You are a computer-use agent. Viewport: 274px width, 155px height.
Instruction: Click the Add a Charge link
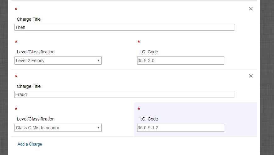pyautogui.click(x=30, y=144)
